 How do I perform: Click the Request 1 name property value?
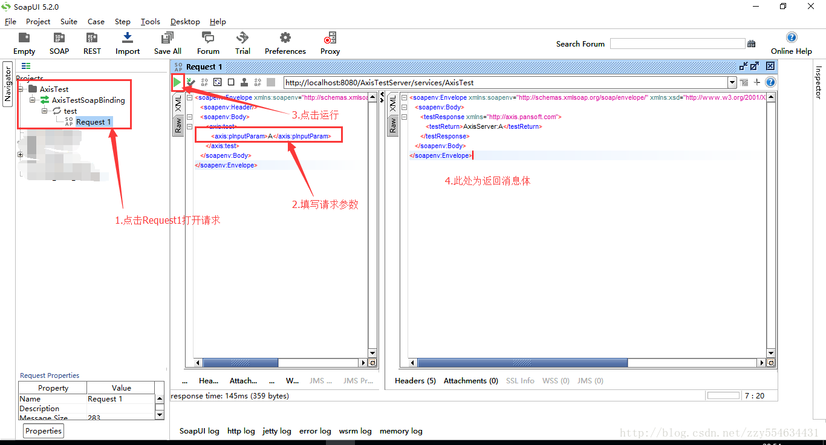[x=121, y=398]
